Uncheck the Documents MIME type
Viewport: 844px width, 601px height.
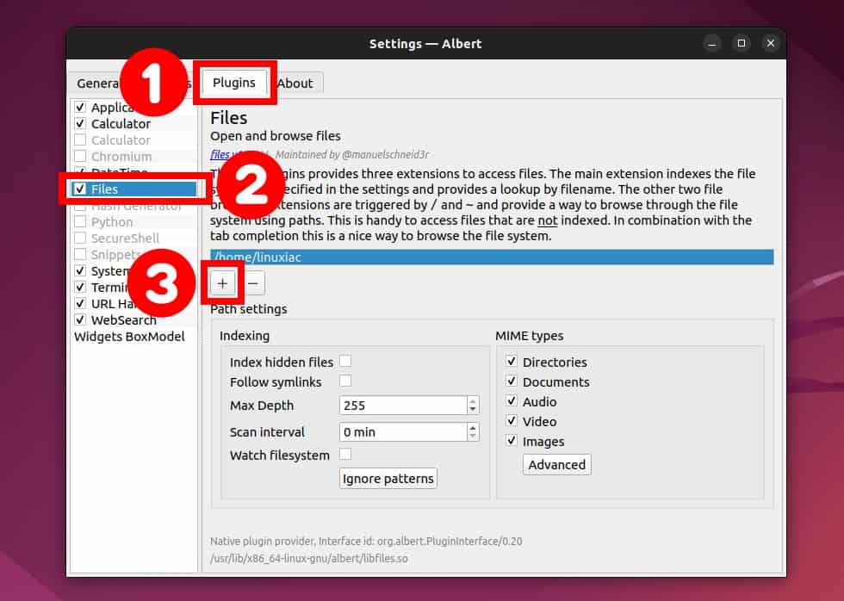coord(512,381)
